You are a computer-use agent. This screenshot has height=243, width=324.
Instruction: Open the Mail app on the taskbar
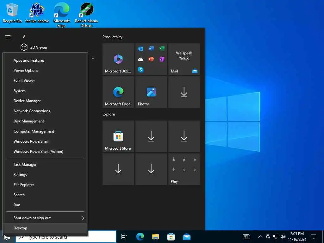point(187,237)
